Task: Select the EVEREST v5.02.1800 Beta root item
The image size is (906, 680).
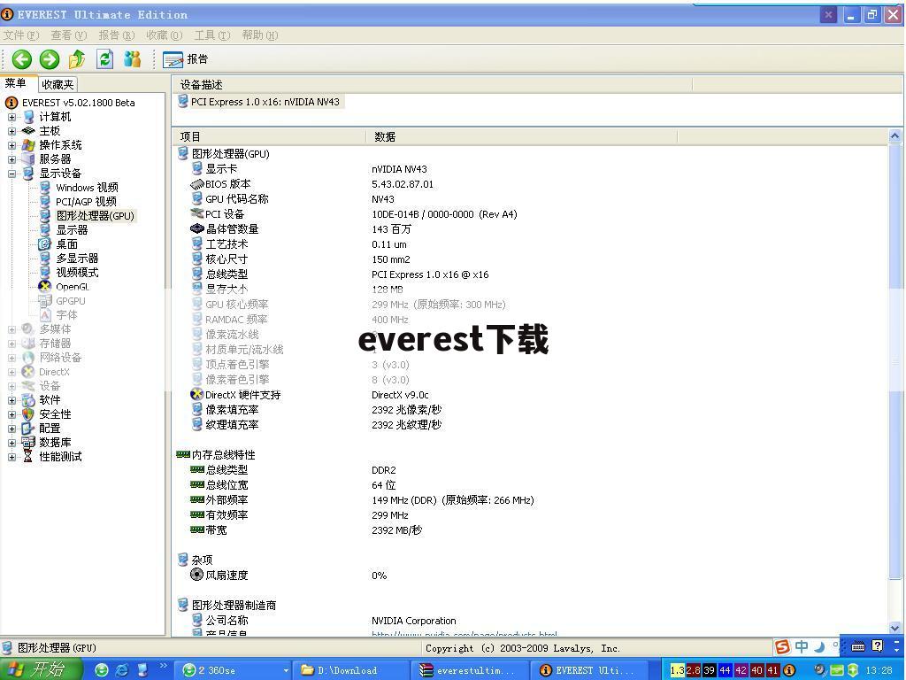Action: tap(78, 103)
